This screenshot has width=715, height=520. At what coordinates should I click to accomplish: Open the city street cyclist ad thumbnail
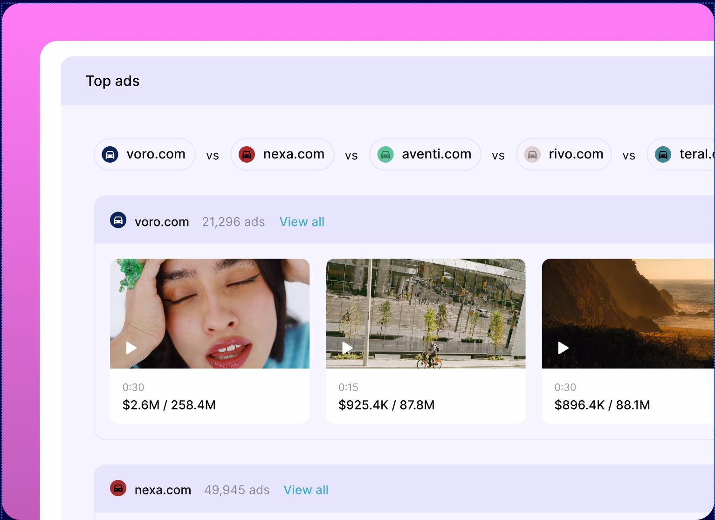426,314
